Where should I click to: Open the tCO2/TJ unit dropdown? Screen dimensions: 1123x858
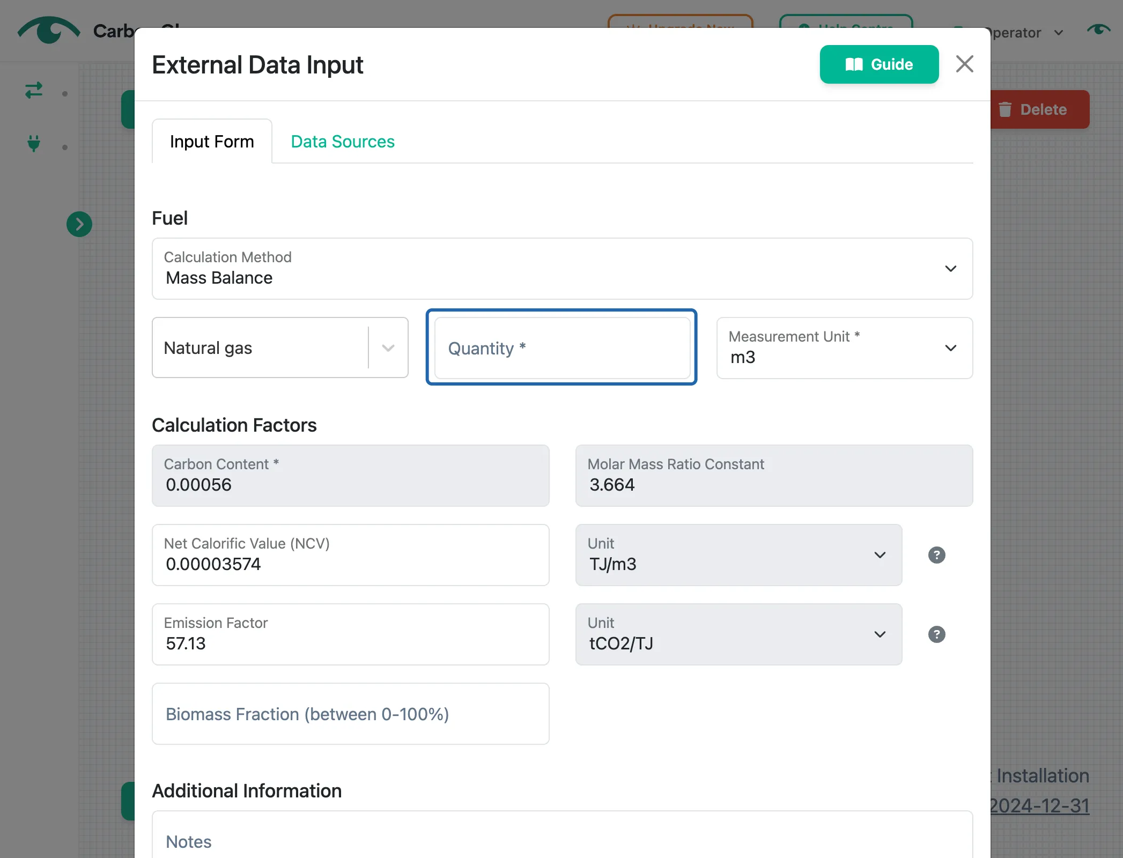click(x=738, y=634)
